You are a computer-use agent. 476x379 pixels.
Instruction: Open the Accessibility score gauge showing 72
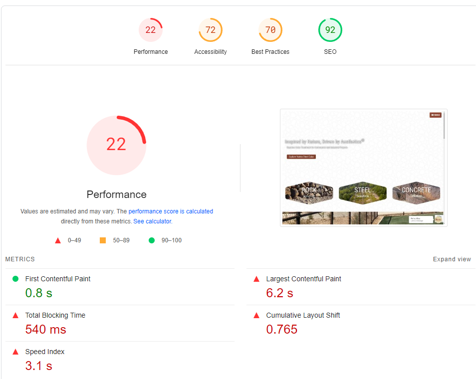211,30
